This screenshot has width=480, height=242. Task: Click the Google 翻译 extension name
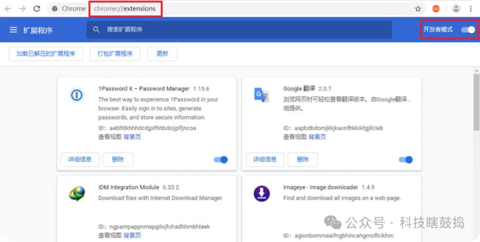pyautogui.click(x=299, y=89)
